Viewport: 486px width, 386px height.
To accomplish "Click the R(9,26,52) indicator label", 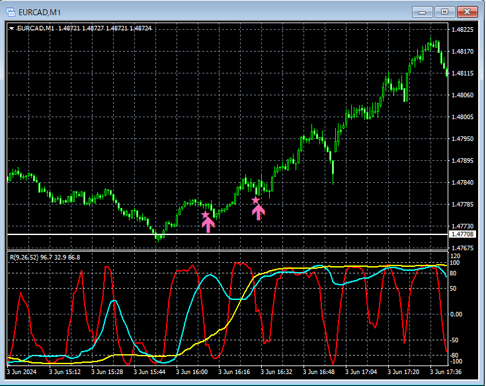I will (45, 258).
